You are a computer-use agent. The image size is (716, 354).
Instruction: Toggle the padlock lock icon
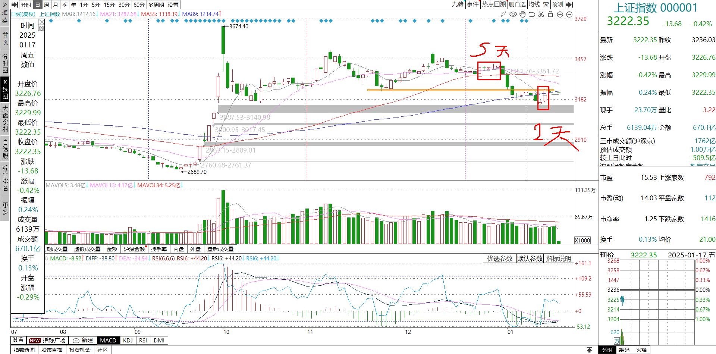point(550,14)
